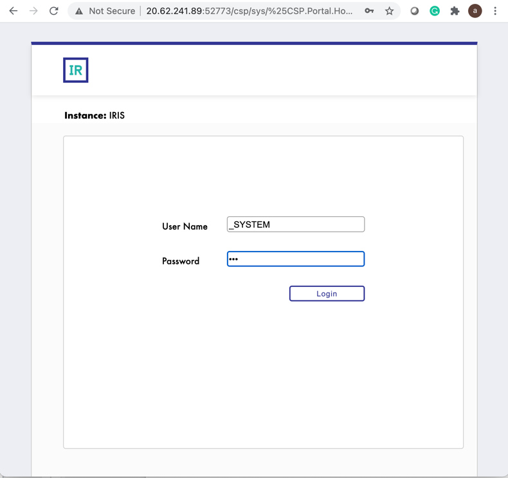Open the Extensions puzzle menu

(455, 11)
